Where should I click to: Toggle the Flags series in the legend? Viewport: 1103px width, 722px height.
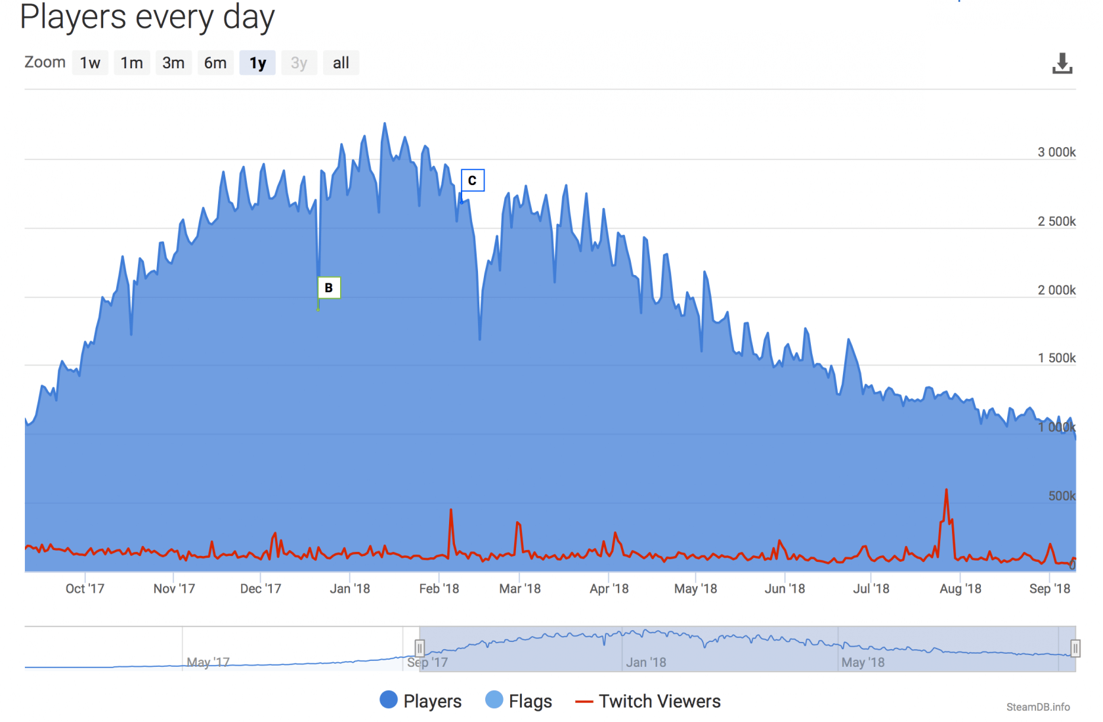[519, 701]
